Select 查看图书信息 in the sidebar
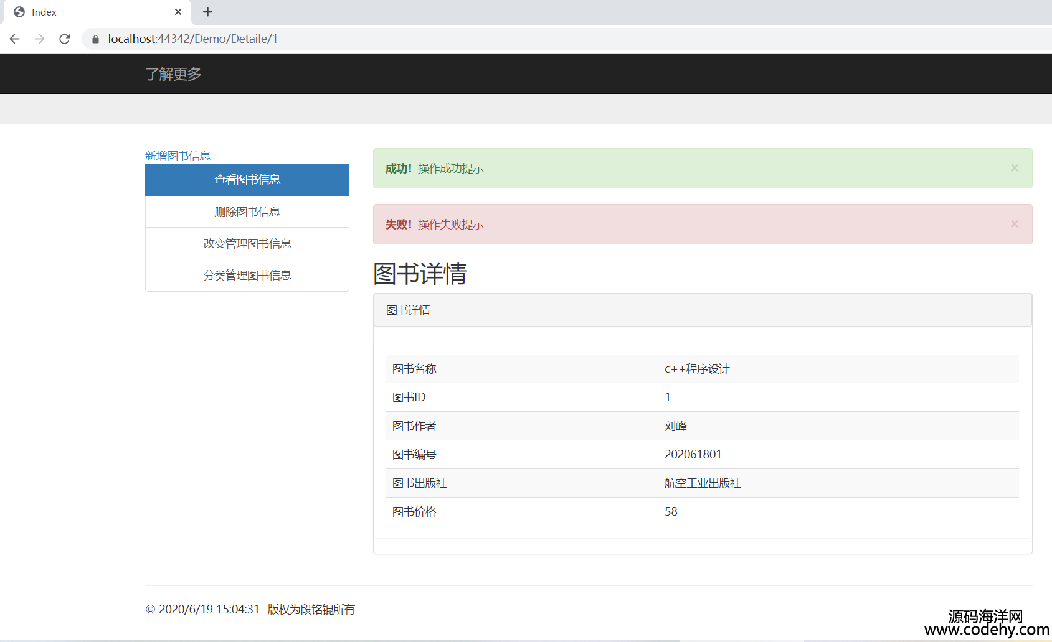The width and height of the screenshot is (1052, 642). [247, 180]
